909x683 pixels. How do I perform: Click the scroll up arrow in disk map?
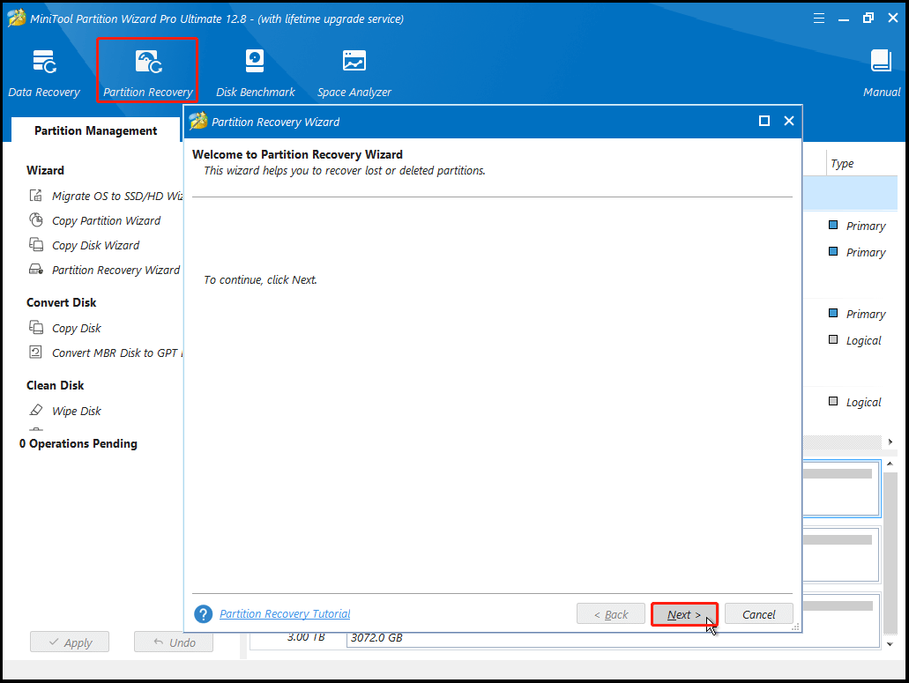coord(890,464)
